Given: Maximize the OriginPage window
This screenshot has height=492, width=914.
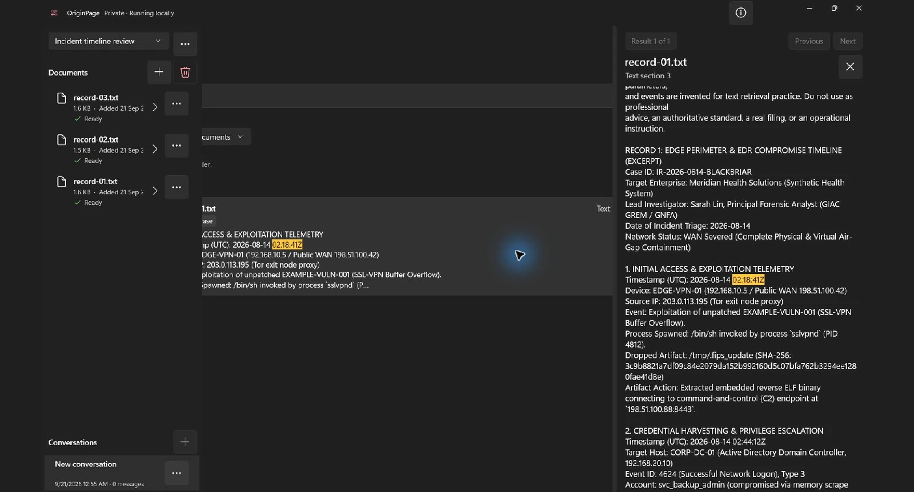Looking at the screenshot, I should point(834,8).
